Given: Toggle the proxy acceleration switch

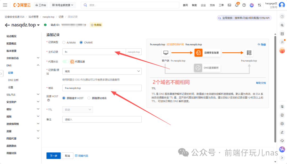Looking at the screenshot, I should pos(65,62).
